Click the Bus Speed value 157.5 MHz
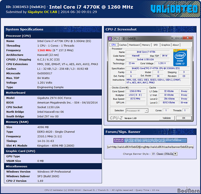Viewport: 201px width, 194px height. point(135,99)
